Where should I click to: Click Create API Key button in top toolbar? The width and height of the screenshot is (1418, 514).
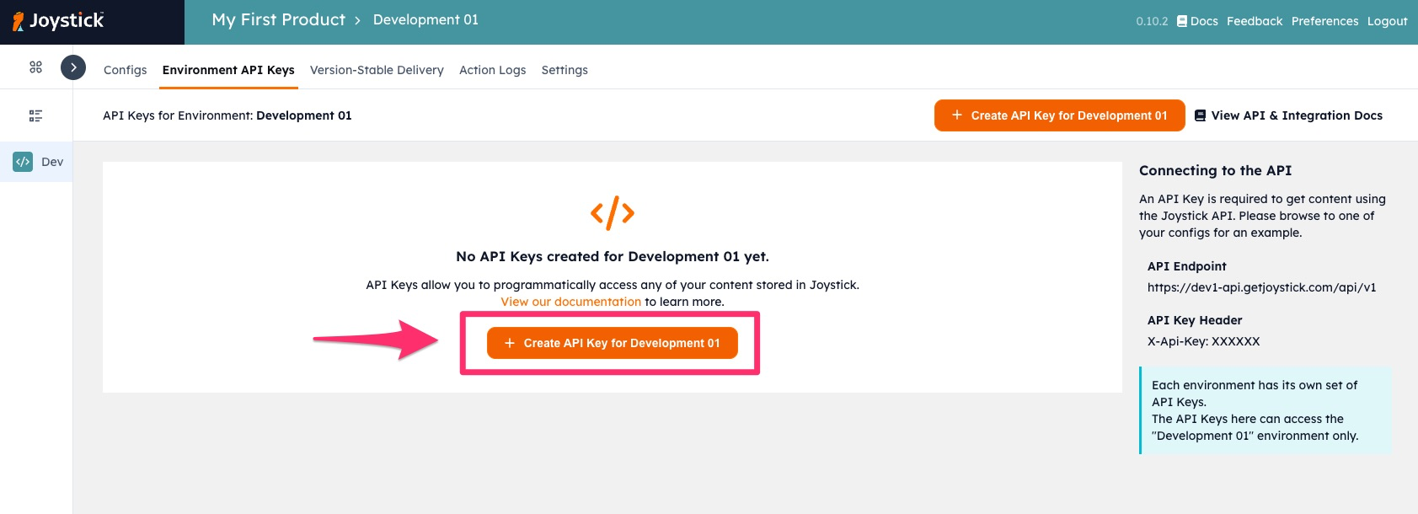[x=1060, y=115]
